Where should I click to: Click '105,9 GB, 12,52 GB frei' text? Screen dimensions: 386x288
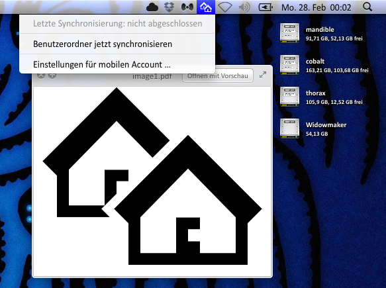coord(334,102)
